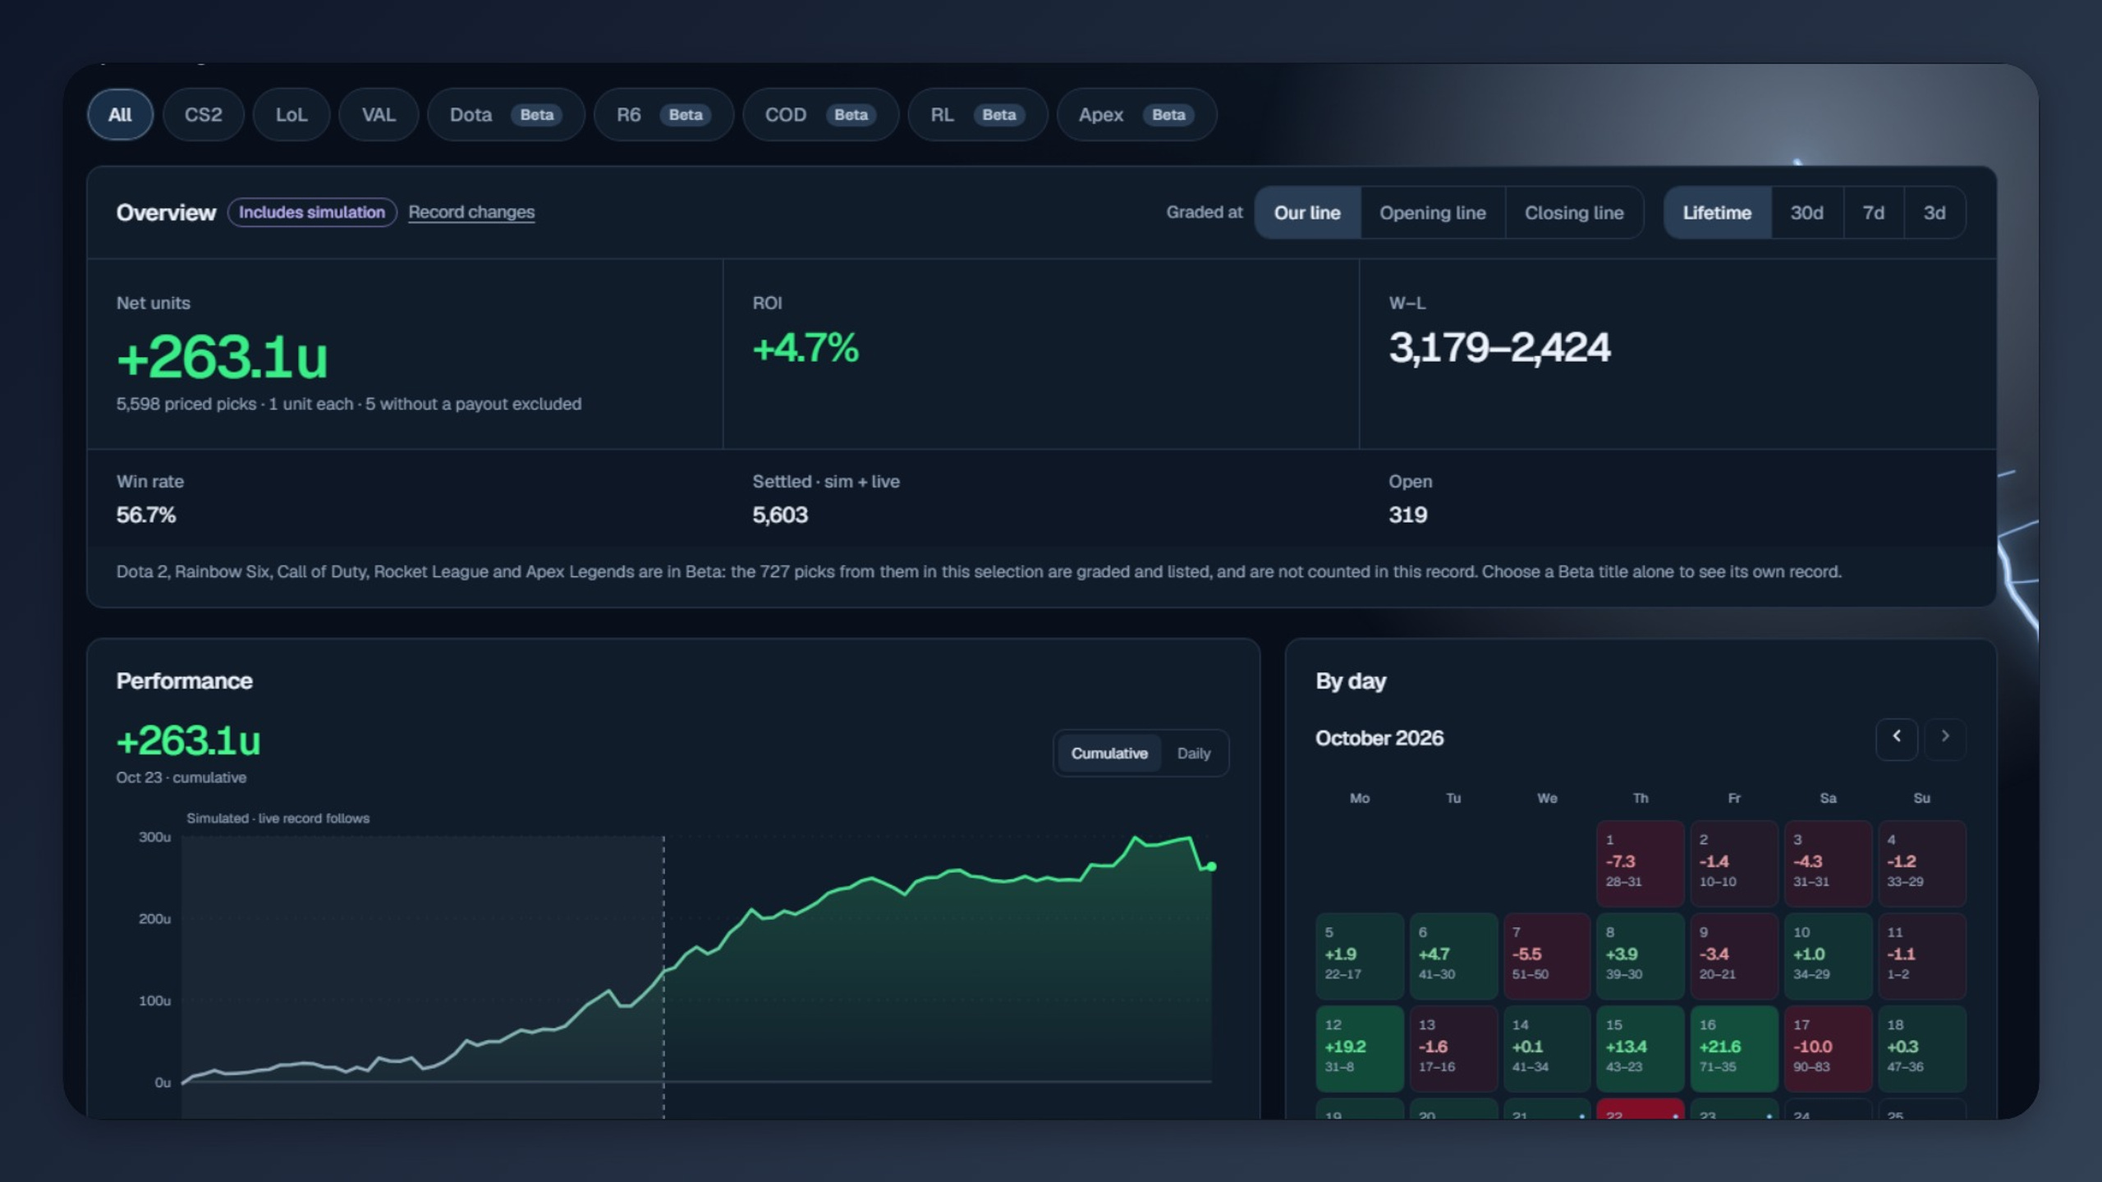Go to next month in By day calendar
This screenshot has width=2102, height=1182.
click(1944, 738)
